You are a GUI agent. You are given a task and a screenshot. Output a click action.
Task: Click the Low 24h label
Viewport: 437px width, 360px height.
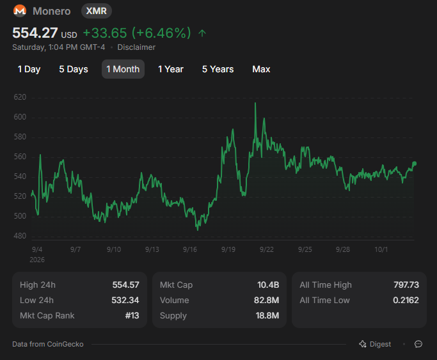pyautogui.click(x=36, y=300)
